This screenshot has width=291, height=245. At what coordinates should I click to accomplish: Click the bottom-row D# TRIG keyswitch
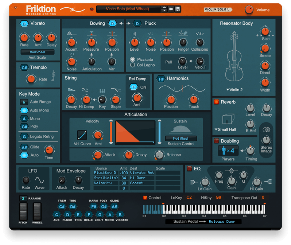tap(73, 207)
